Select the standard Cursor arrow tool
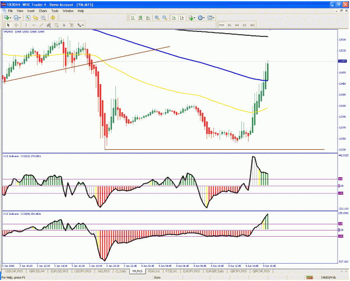The image size is (350, 281). point(8,25)
